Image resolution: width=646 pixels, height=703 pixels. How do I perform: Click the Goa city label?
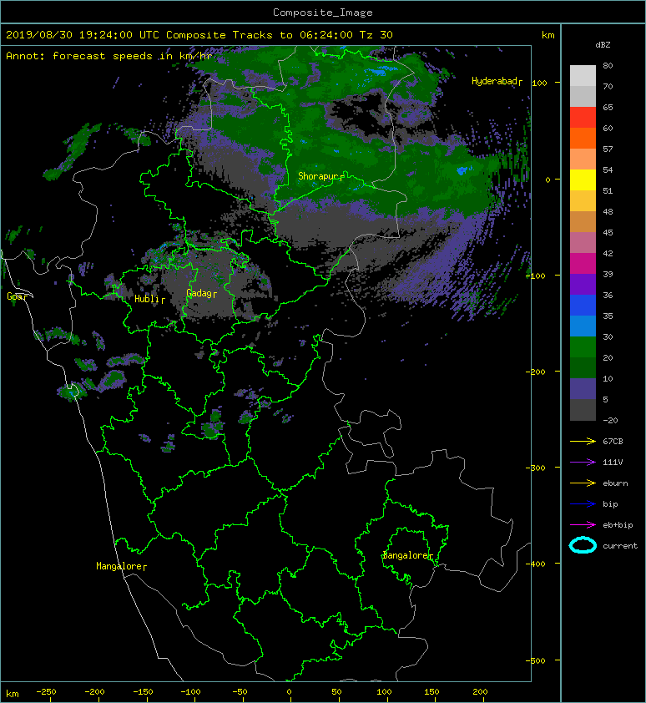[x=17, y=296]
